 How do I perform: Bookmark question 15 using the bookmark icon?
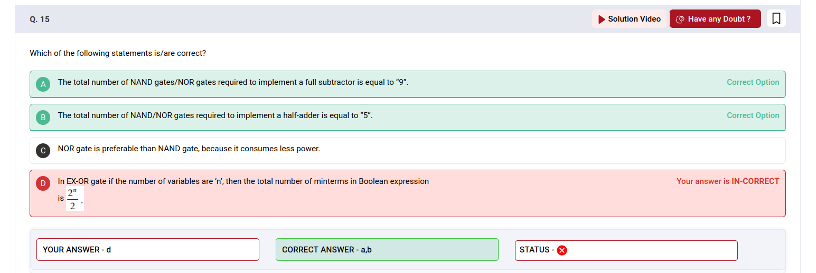click(x=776, y=19)
